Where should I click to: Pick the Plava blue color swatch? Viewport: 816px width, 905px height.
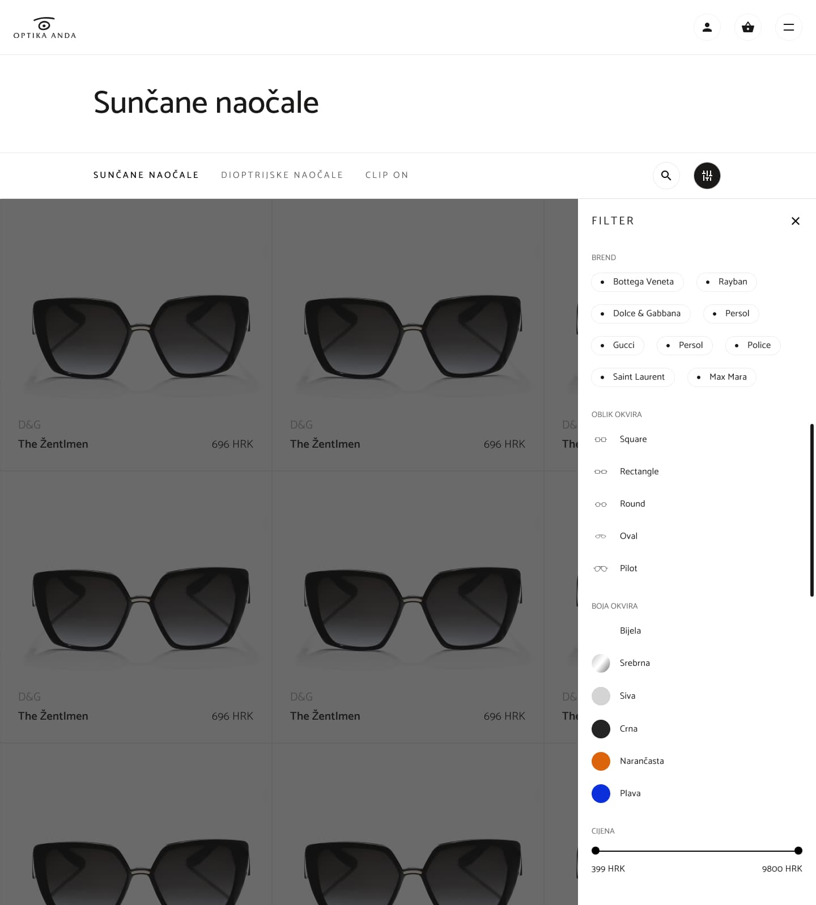[601, 794]
